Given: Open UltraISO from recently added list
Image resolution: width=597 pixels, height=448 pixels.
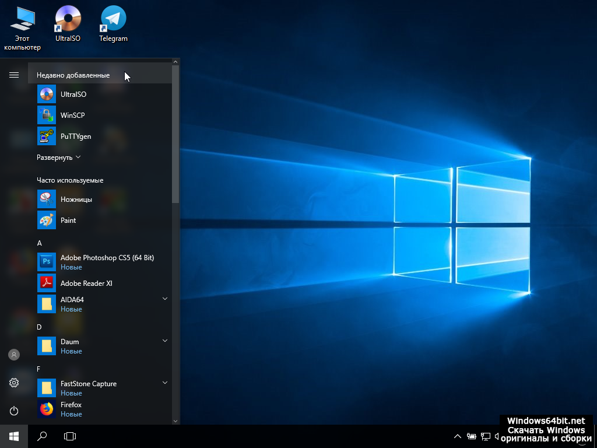Looking at the screenshot, I should [x=73, y=94].
